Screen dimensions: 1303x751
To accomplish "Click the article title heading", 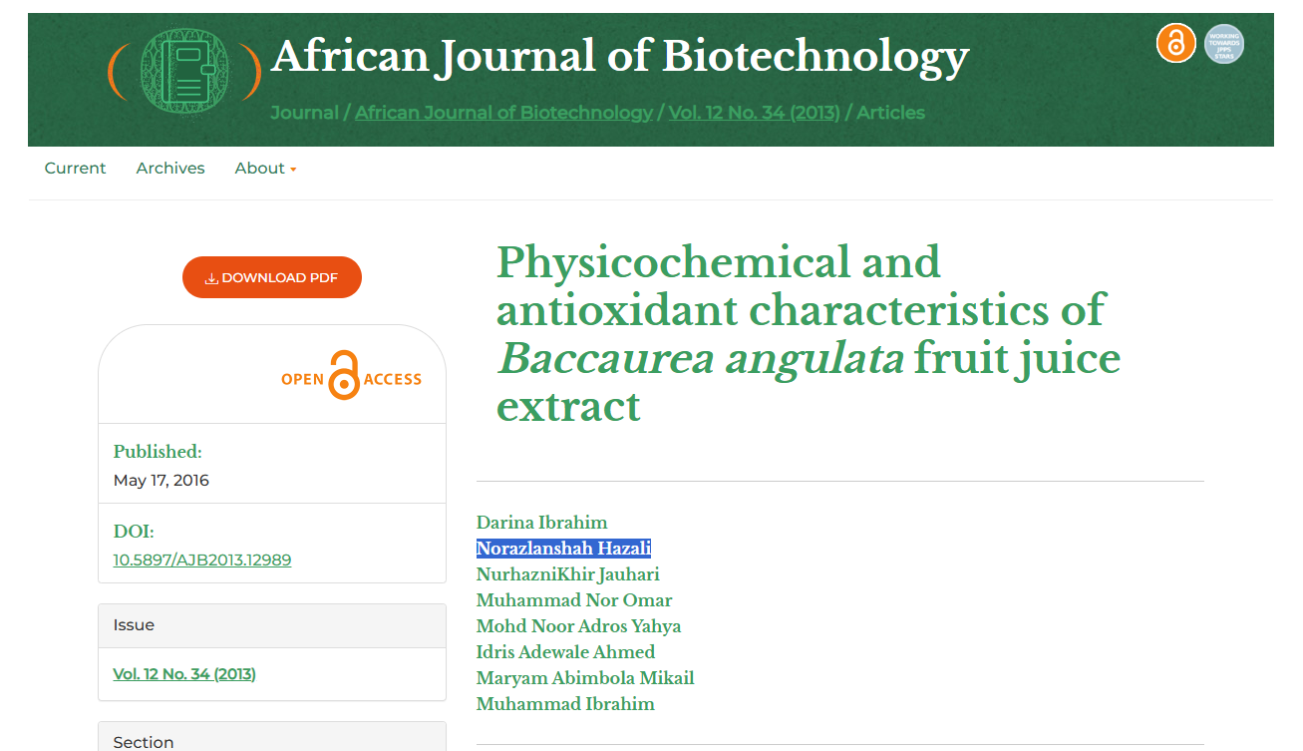I will [x=809, y=333].
